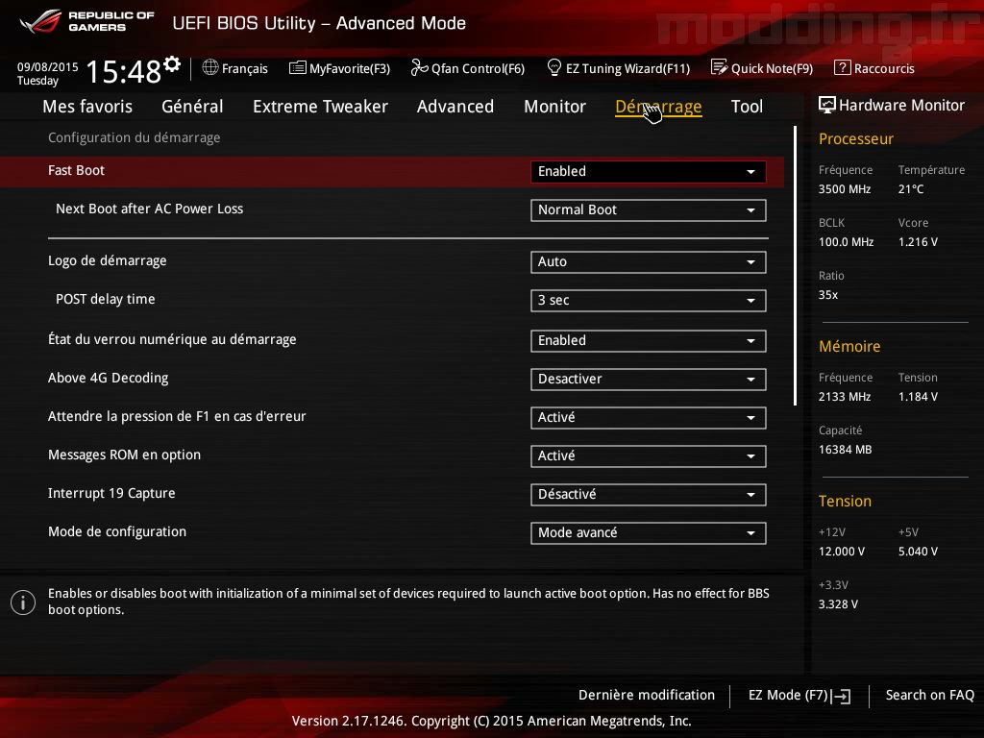The height and width of the screenshot is (738, 984).
Task: Click the 09/08/2015 date
Action: coord(48,67)
